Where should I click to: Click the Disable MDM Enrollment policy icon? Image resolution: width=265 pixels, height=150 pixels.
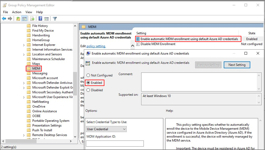coord(138,44)
